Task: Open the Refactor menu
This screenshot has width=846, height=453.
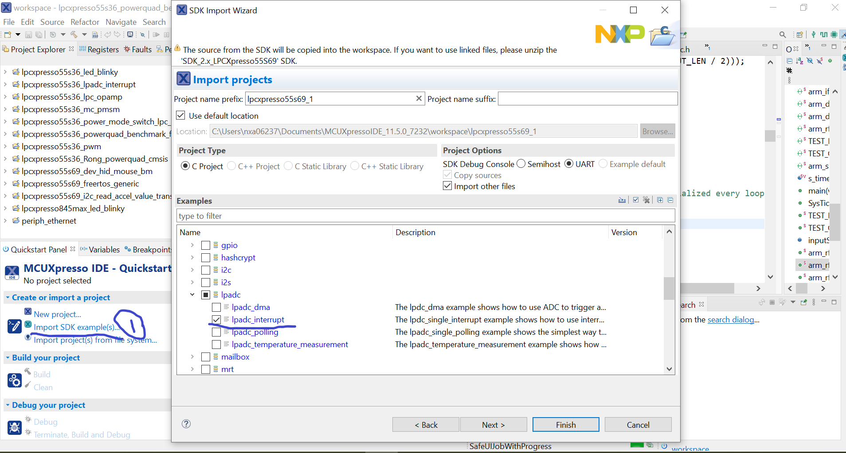Action: click(x=85, y=22)
